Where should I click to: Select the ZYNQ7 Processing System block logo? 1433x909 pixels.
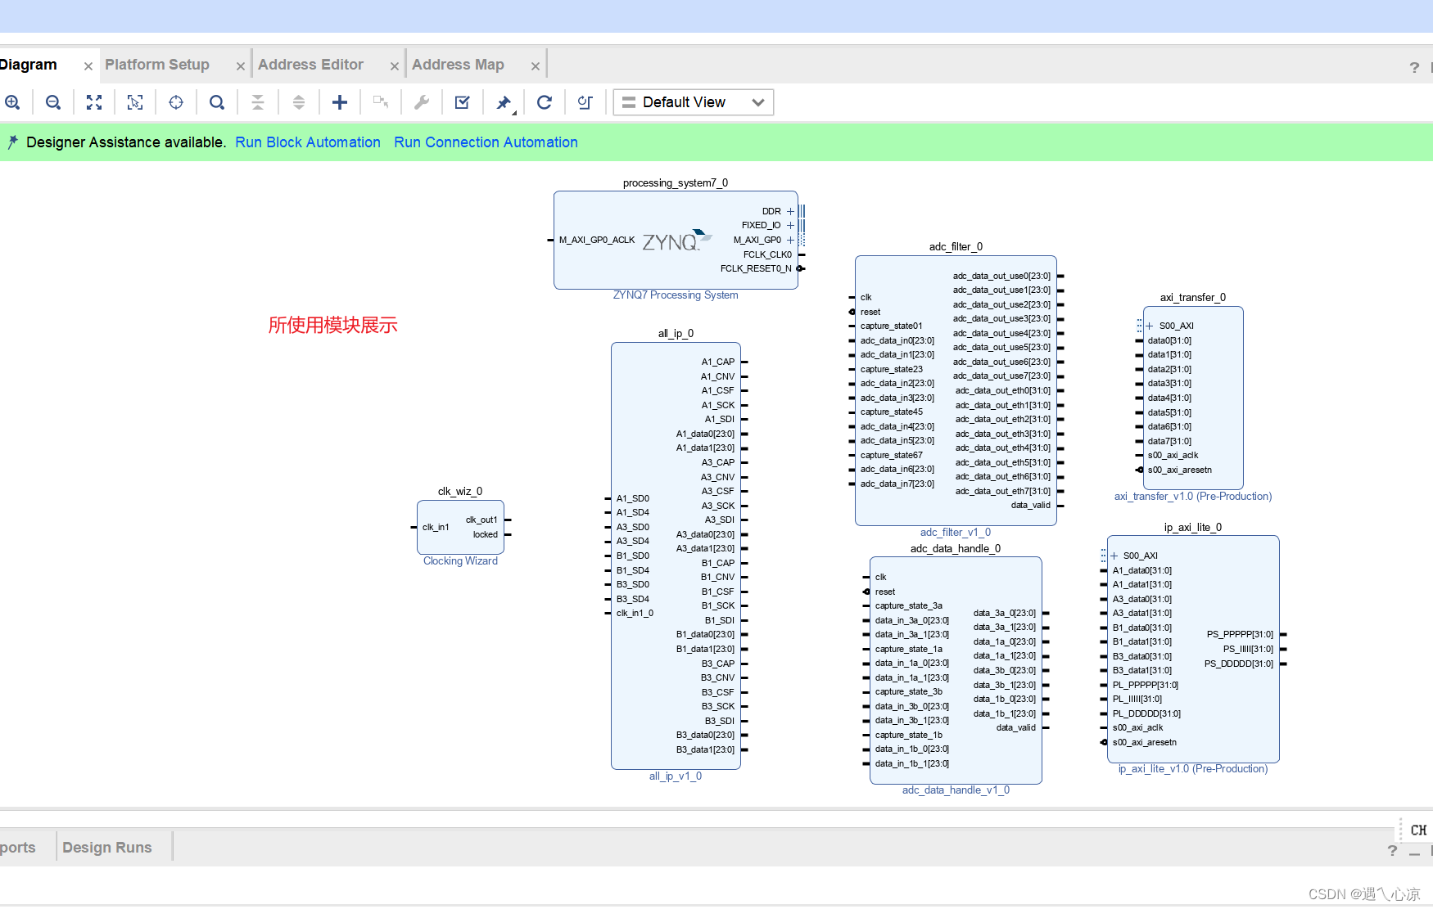coord(676,241)
